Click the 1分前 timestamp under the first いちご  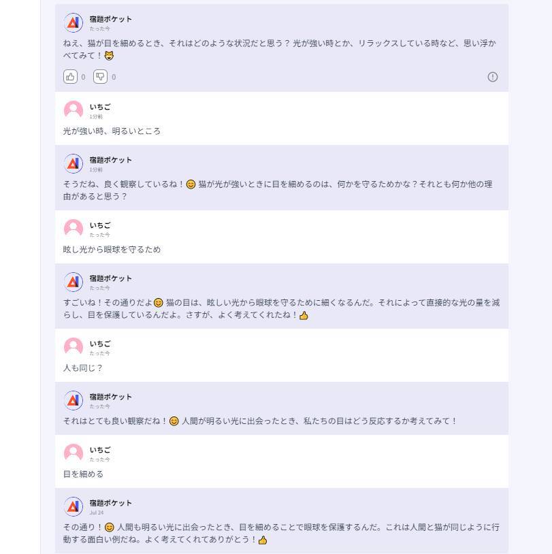click(96, 116)
